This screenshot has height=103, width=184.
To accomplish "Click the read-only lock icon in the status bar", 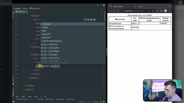I will pyautogui.click(x=101, y=102).
